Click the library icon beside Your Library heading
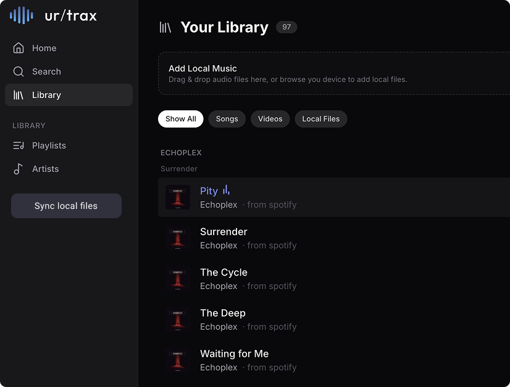This screenshot has height=387, width=510. tap(165, 27)
